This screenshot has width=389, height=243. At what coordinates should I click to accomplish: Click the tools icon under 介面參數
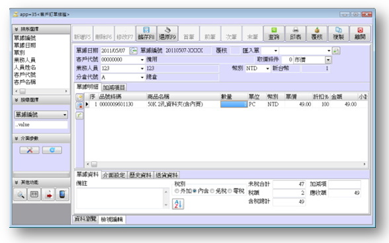[30, 150]
